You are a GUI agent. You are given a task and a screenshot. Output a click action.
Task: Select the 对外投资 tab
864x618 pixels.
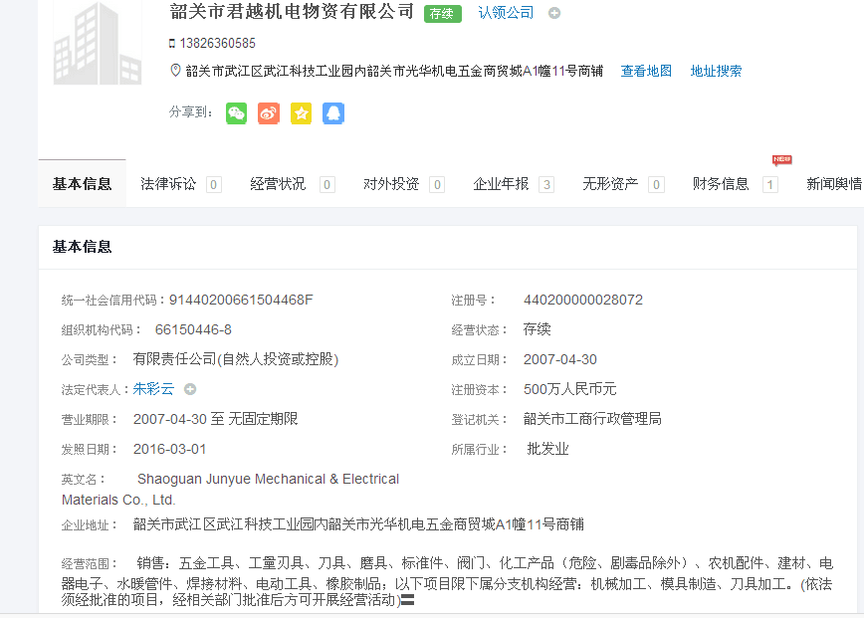391,184
